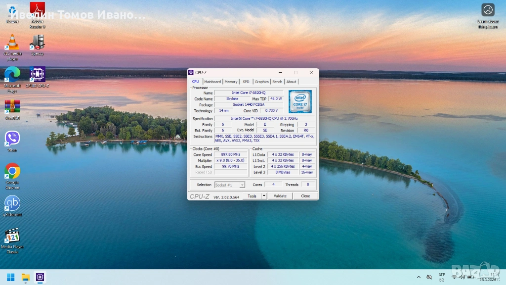Open Viber from the desktop
Image resolution: width=506 pixels, height=285 pixels.
(12, 139)
